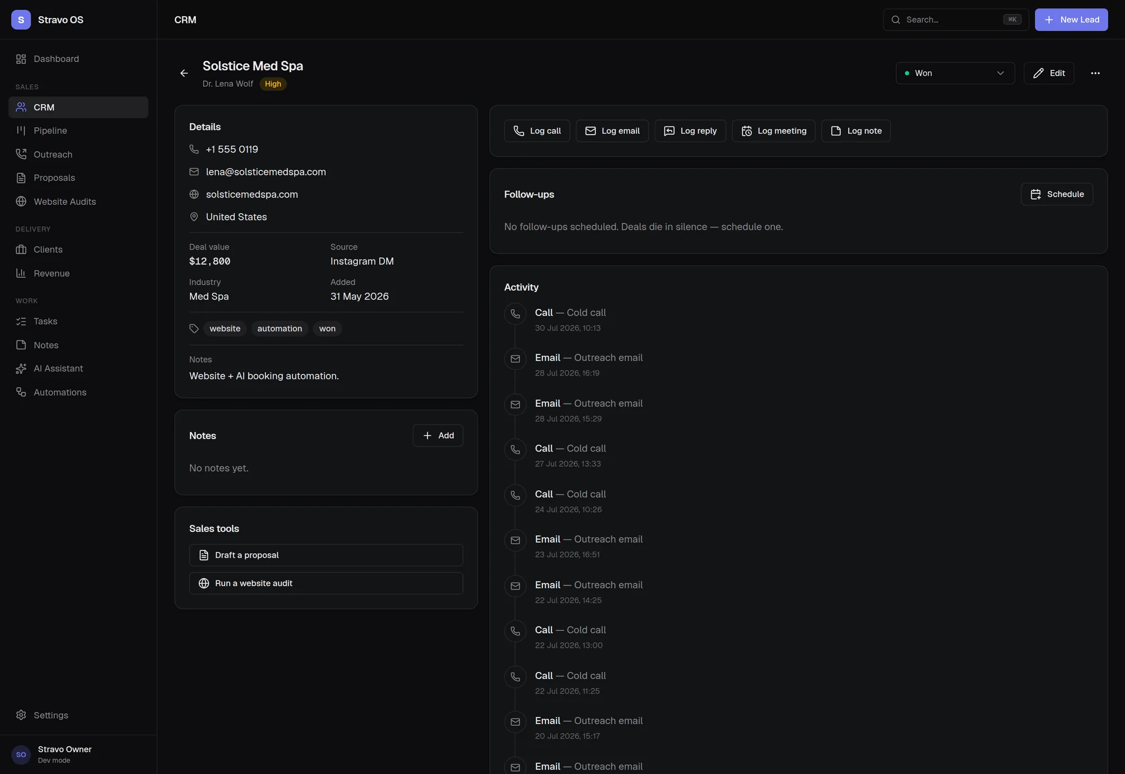Screen dimensions: 1125x774
Task: Click the Log email button
Action: click(612, 131)
